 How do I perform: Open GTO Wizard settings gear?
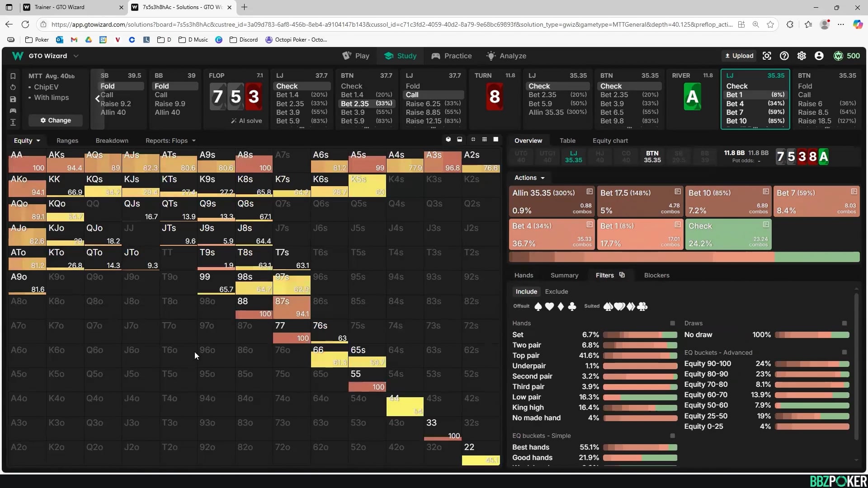(802, 56)
